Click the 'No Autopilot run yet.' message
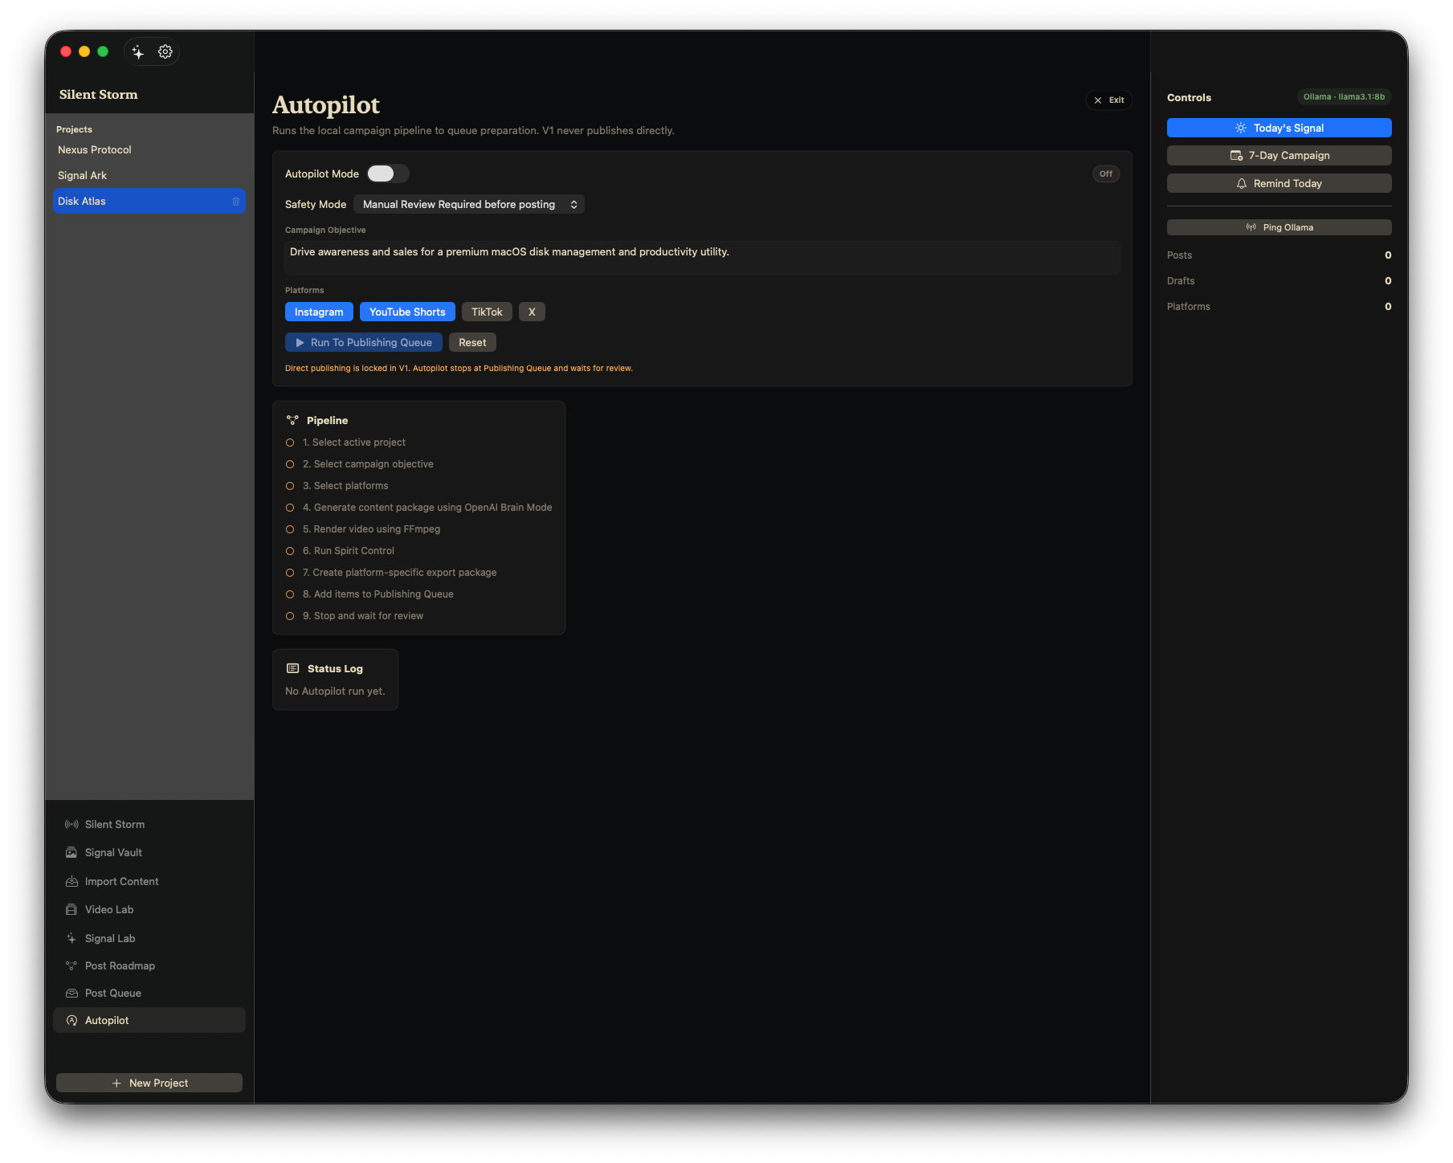Image resolution: width=1453 pixels, height=1163 pixels. [335, 692]
